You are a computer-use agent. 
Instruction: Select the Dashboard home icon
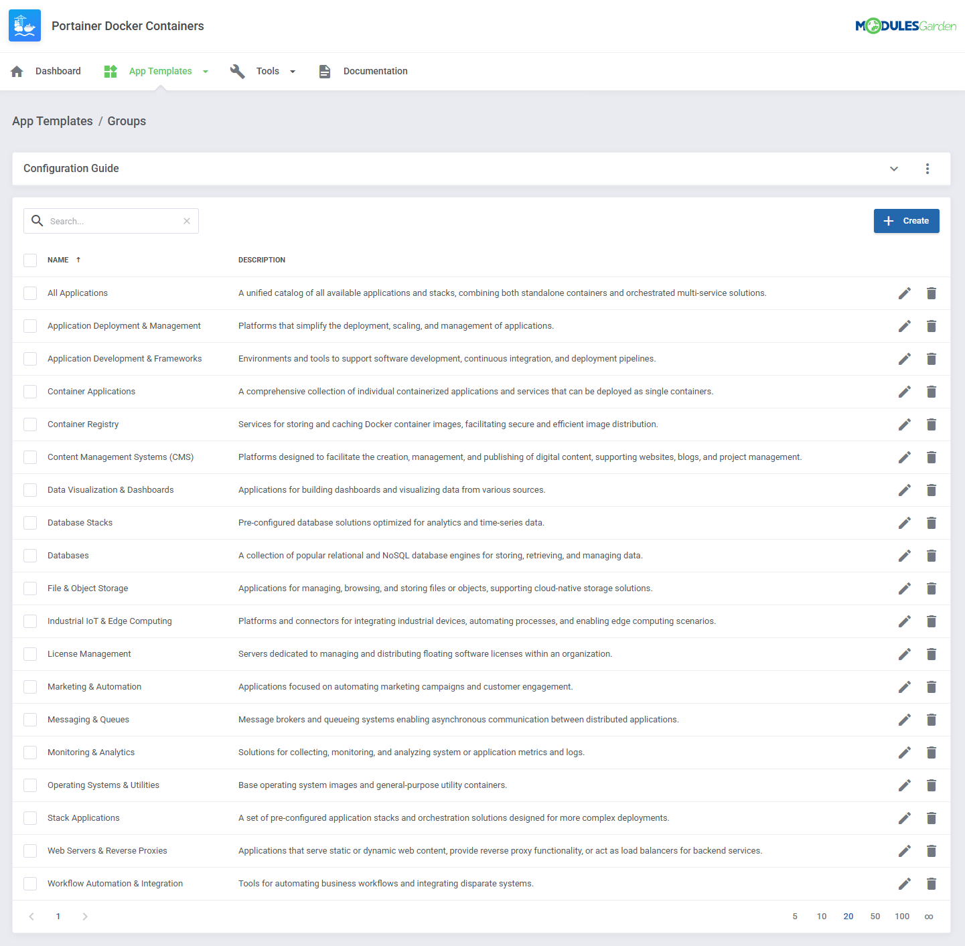pyautogui.click(x=17, y=71)
